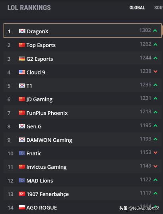
Task: Click the green up arrow next to DragonX's 1302
Action: tap(155, 31)
